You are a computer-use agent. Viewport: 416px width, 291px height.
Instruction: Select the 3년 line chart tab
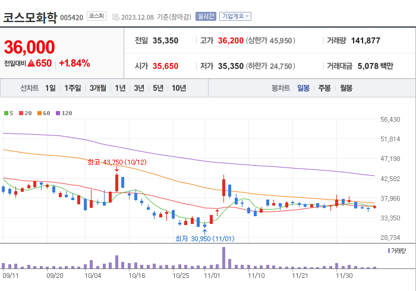point(139,88)
